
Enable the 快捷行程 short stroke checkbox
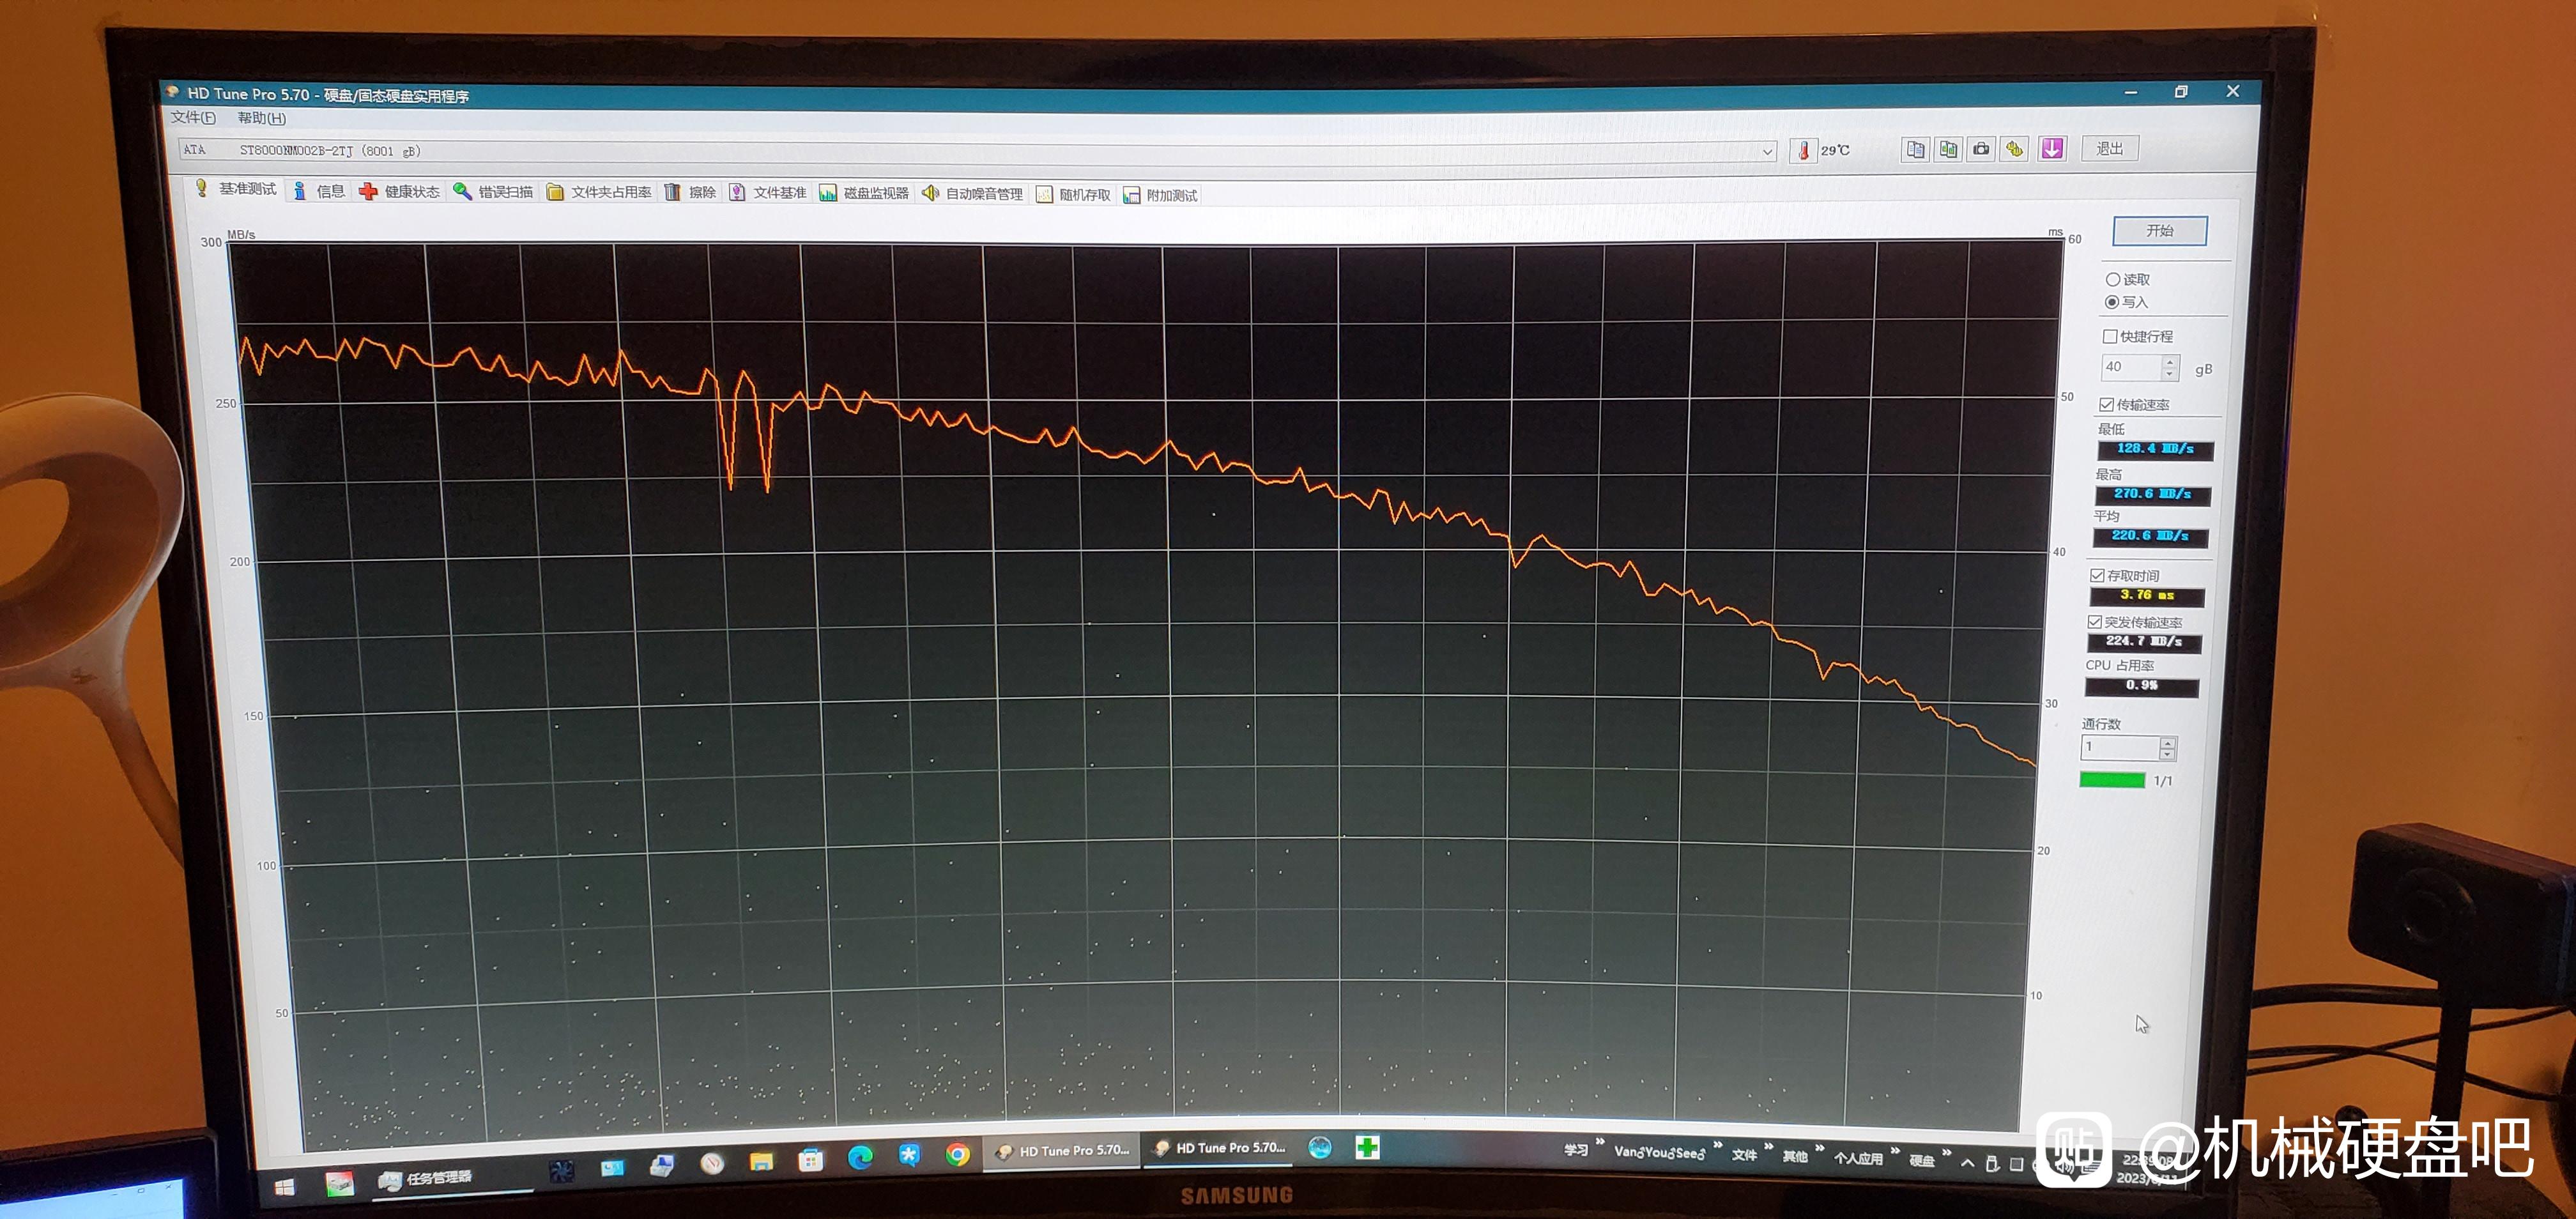pyautogui.click(x=2110, y=336)
